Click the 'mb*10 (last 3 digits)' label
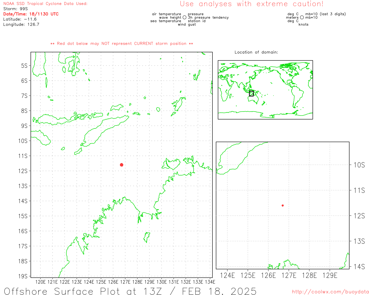This screenshot has width=369, height=295. pyautogui.click(x=325, y=14)
